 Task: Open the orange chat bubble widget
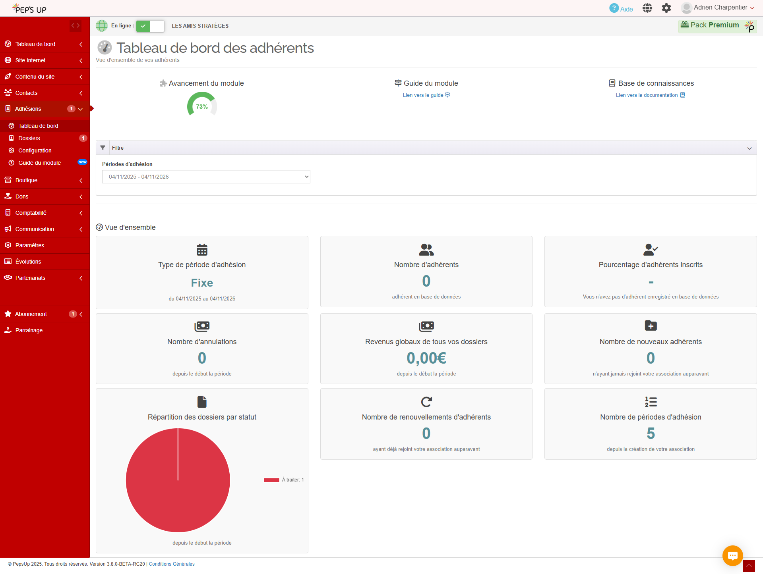pos(732,555)
